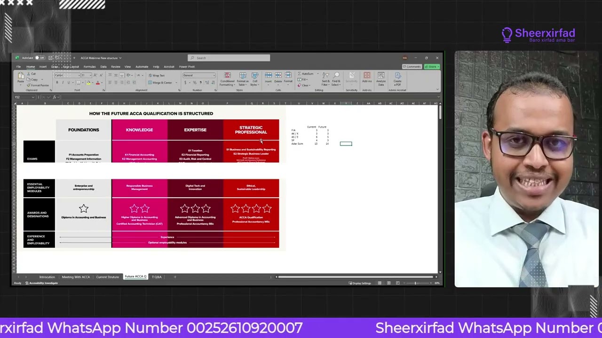Click the Save icon in title bar
The image size is (602, 338).
pos(51,58)
